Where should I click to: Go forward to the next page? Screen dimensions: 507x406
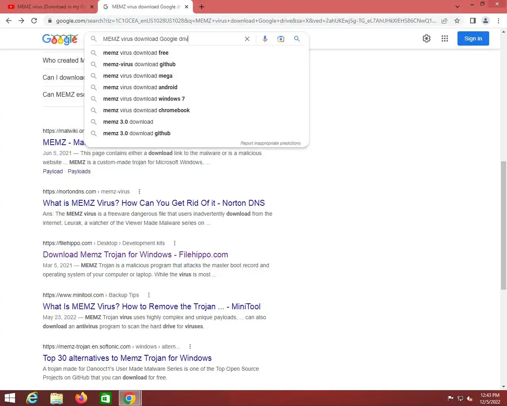tap(21, 21)
